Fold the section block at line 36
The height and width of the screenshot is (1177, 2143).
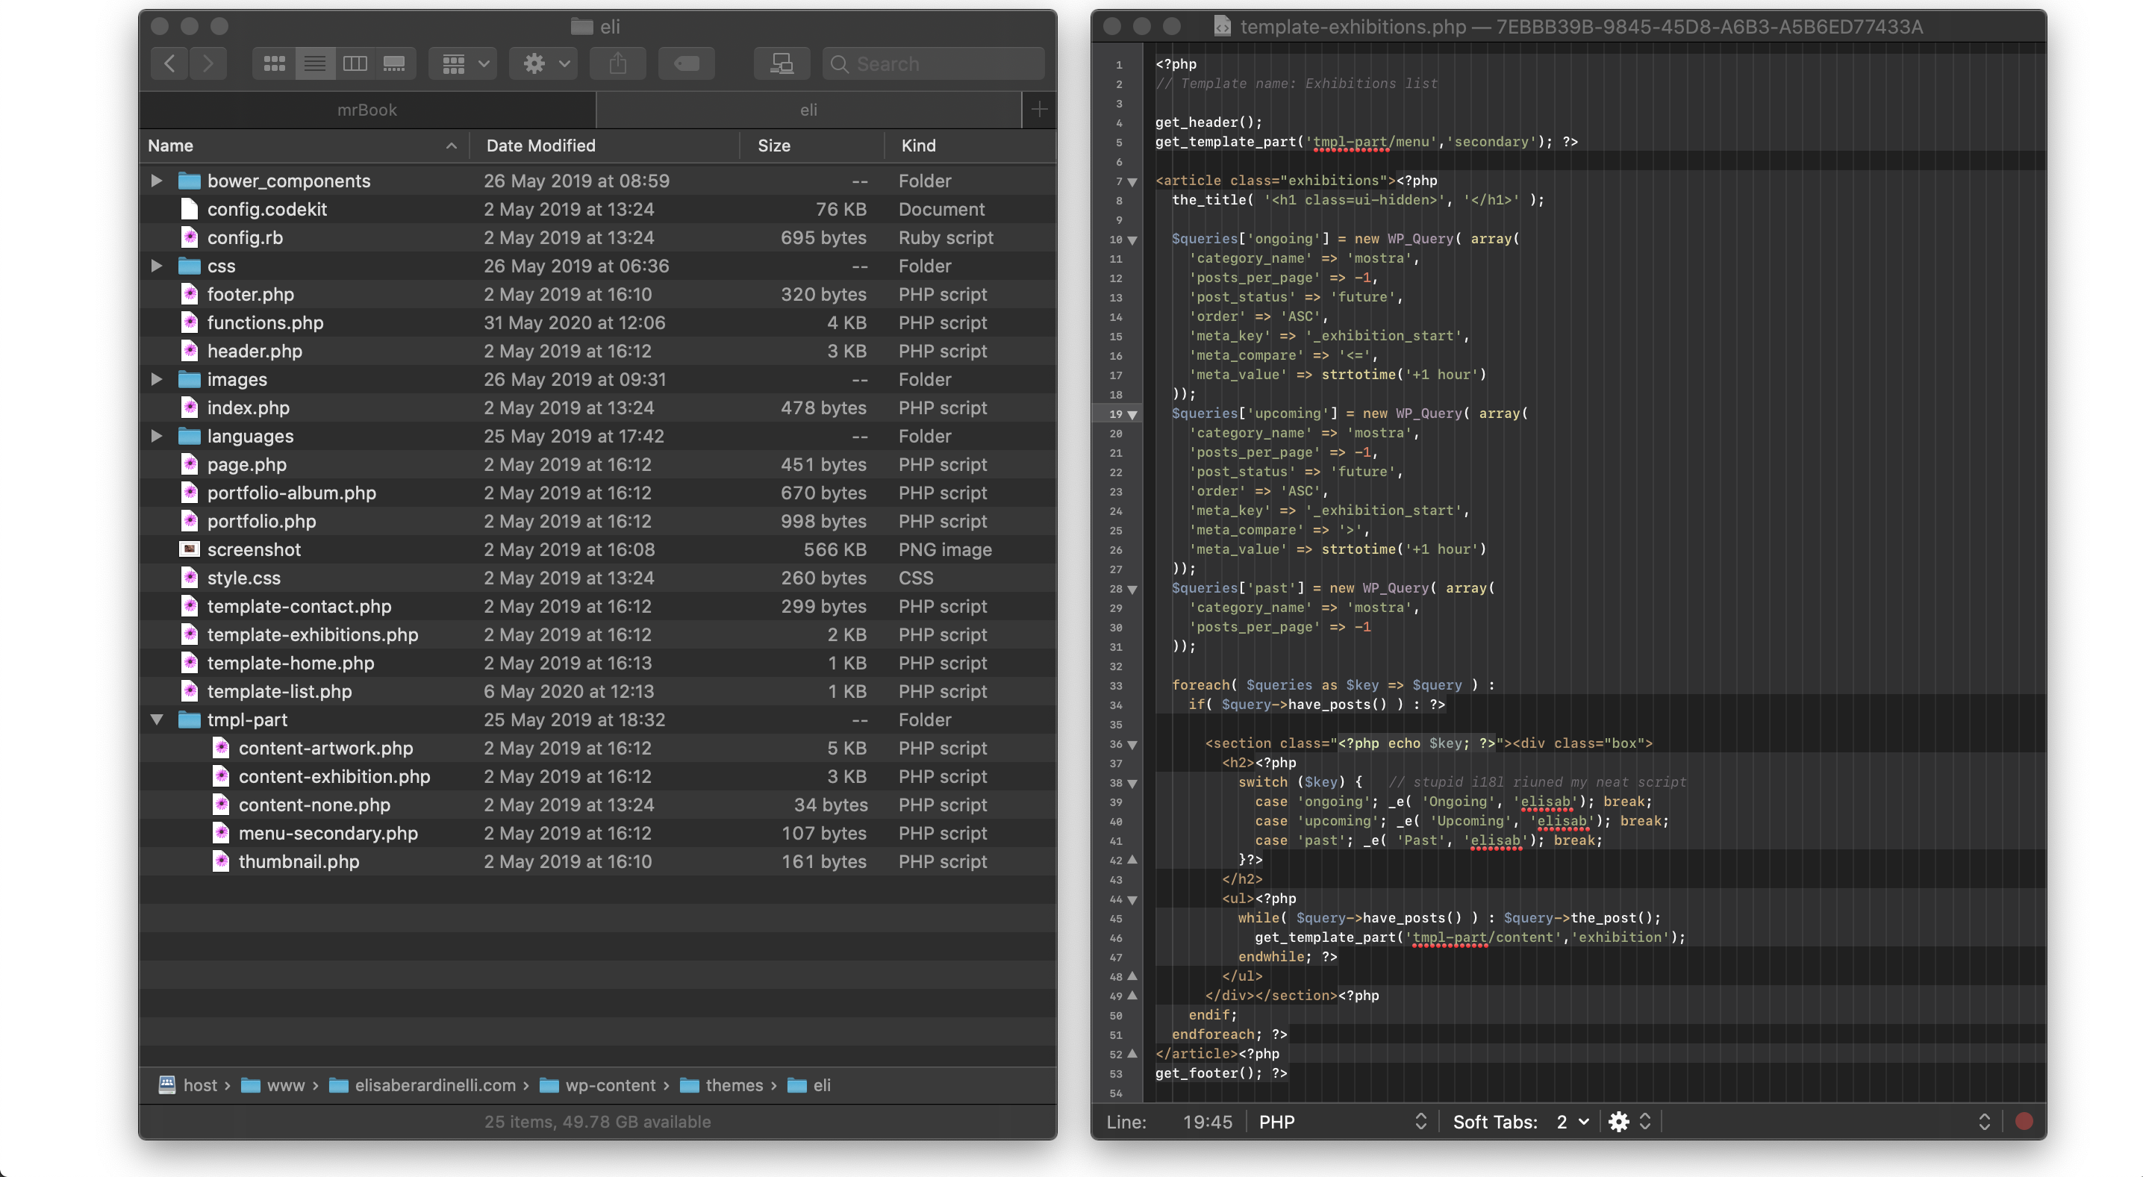[x=1132, y=744]
